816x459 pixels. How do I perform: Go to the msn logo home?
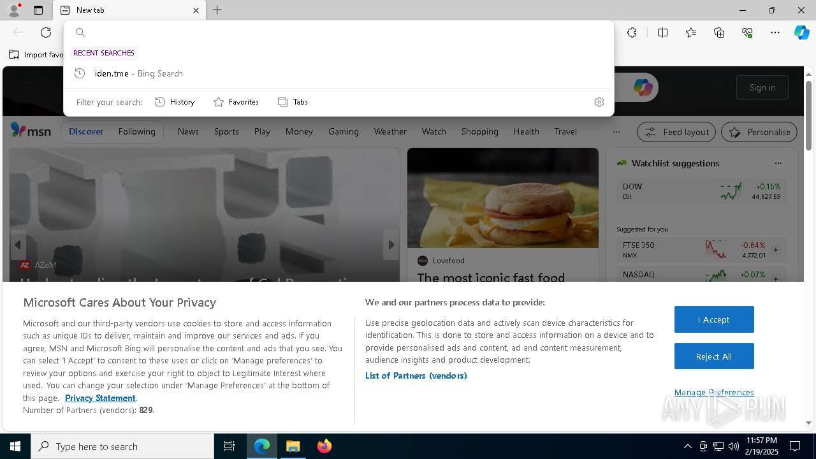point(31,131)
